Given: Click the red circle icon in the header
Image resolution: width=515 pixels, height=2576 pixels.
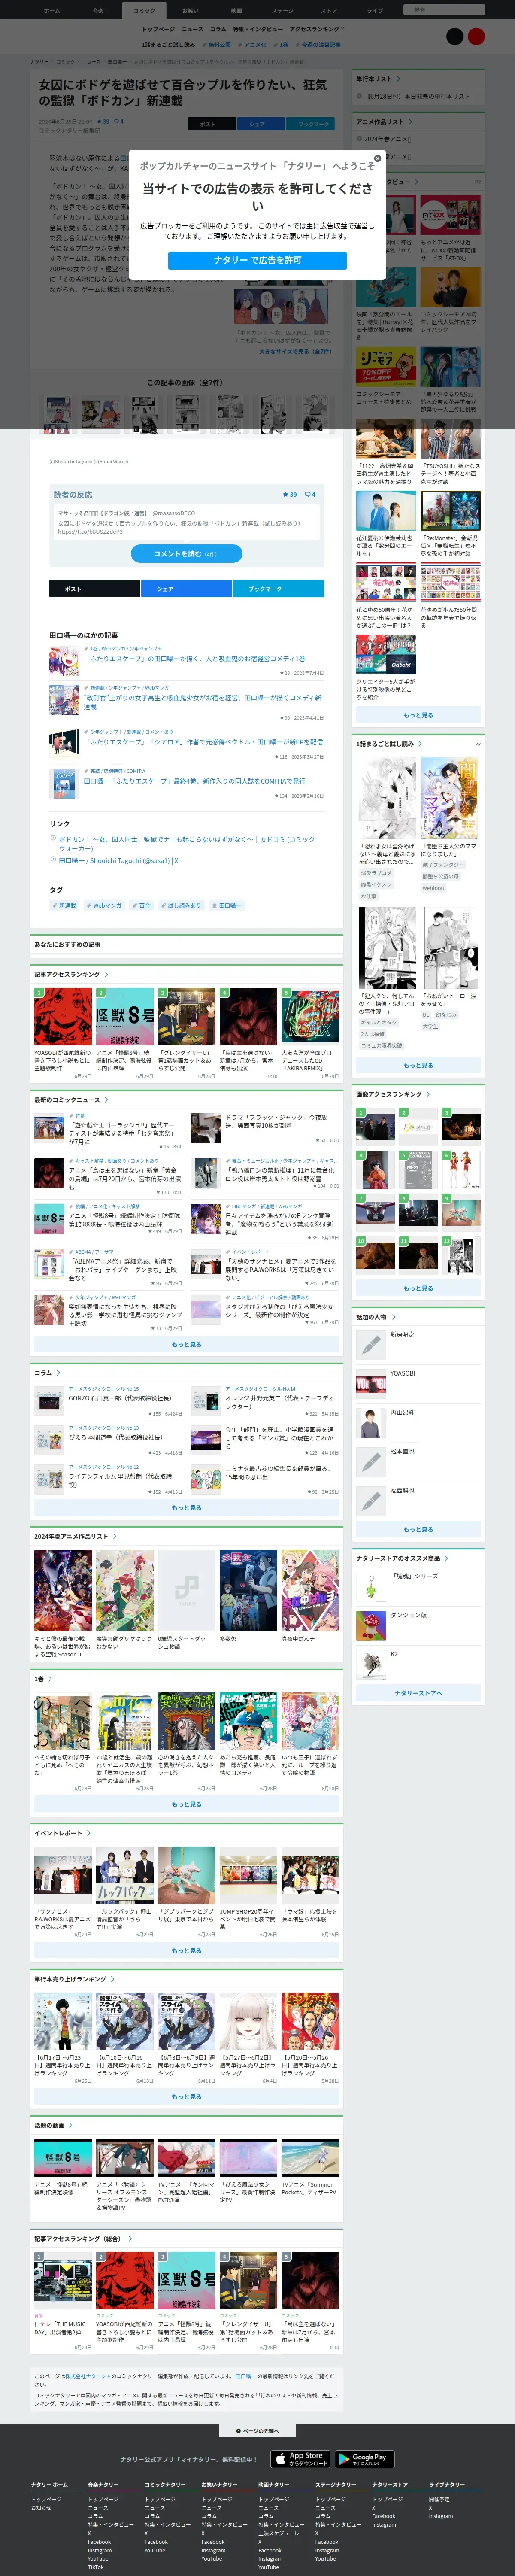Looking at the screenshot, I should [476, 36].
